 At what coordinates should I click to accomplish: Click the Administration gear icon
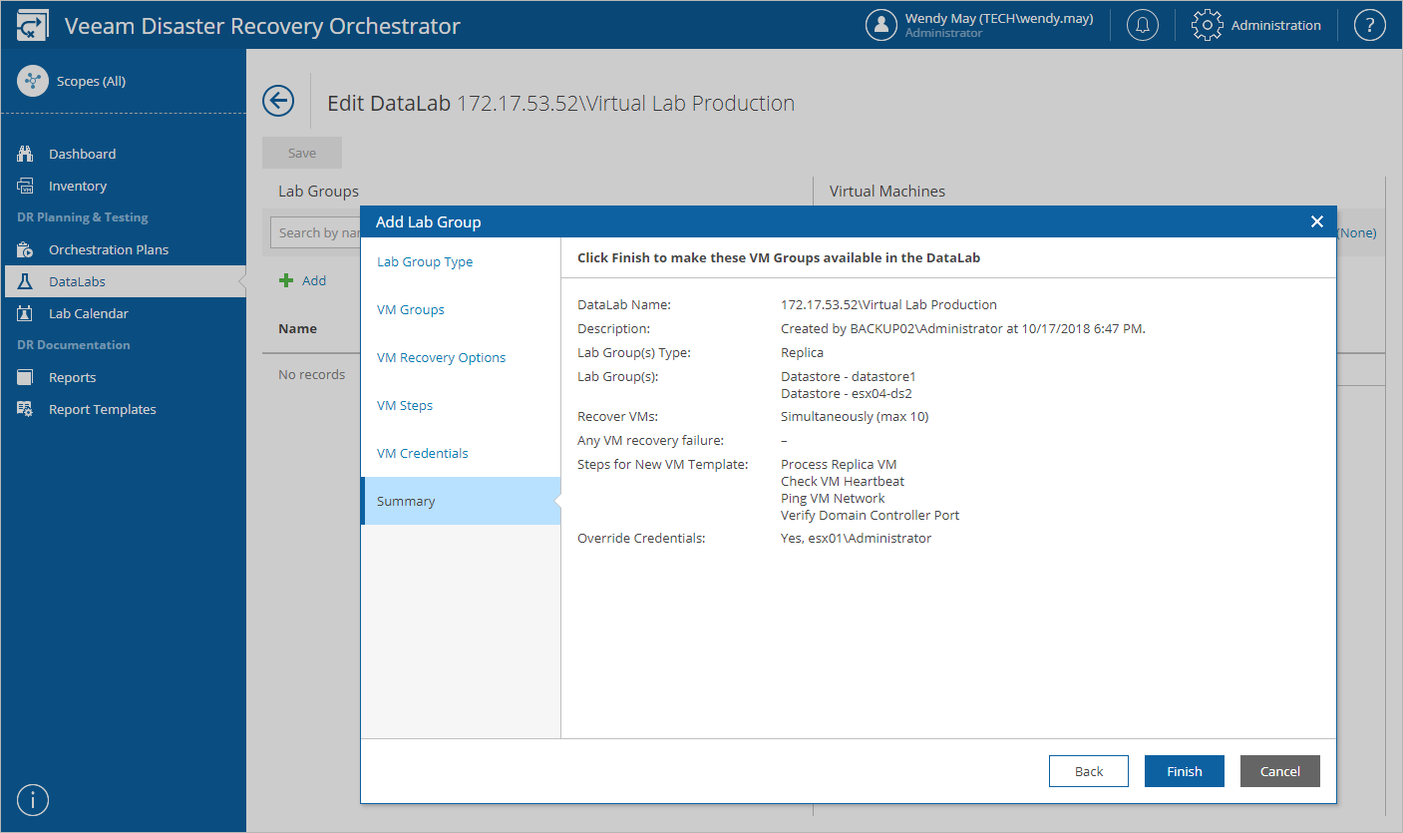coord(1208,25)
